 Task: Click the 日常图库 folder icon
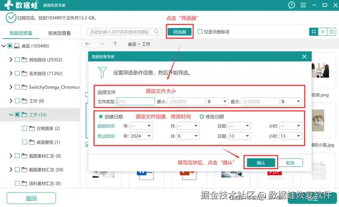tap(32, 128)
